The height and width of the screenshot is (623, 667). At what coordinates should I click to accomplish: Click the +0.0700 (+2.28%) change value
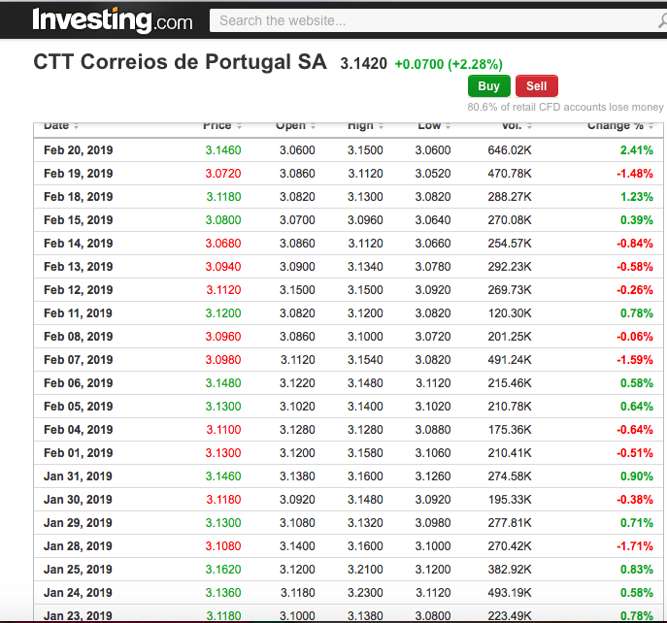click(449, 64)
